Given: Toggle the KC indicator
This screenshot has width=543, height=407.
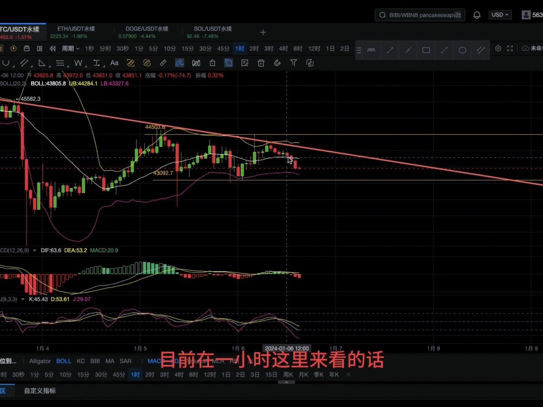Looking at the screenshot, I should click(x=81, y=361).
